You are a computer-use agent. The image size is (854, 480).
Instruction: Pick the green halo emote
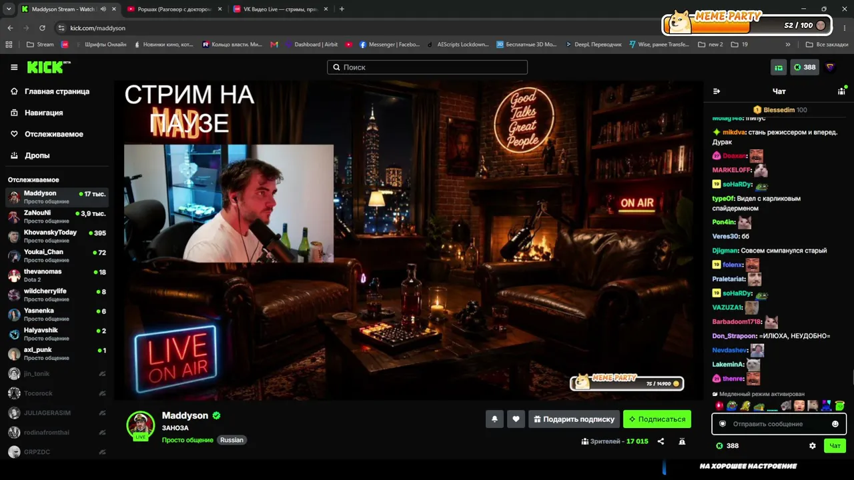(840, 405)
